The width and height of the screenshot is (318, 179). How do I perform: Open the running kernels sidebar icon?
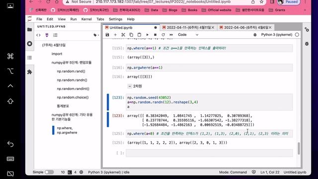pos(30,44)
